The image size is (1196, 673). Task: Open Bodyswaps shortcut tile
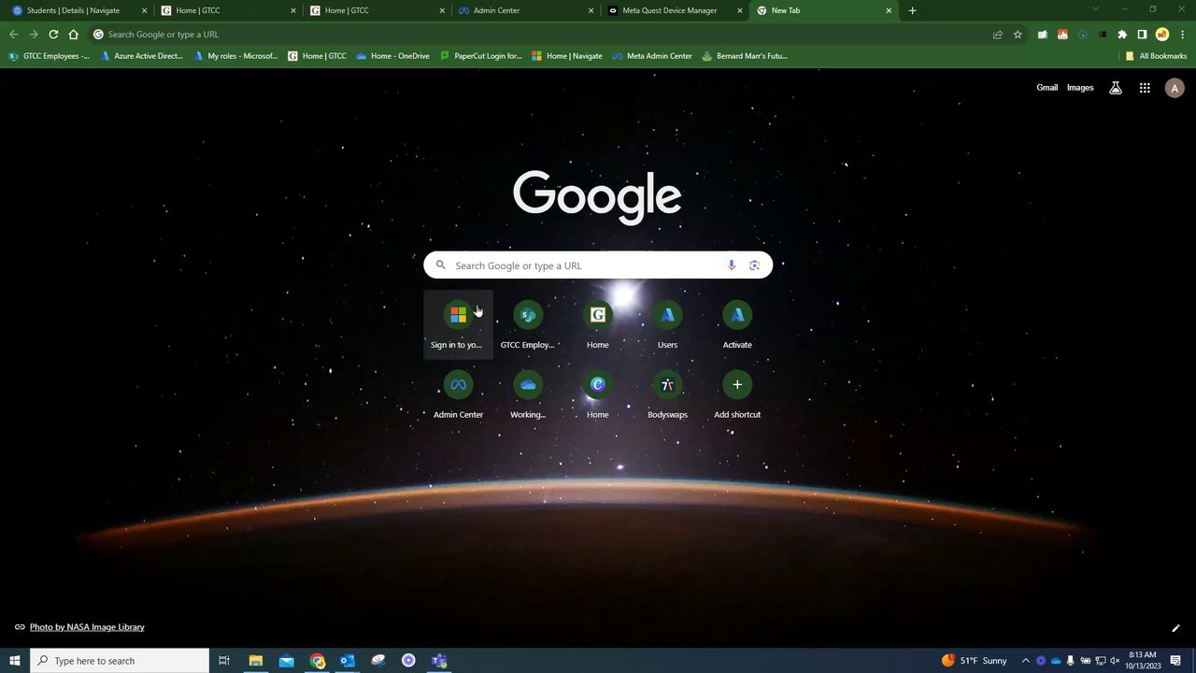click(x=667, y=394)
